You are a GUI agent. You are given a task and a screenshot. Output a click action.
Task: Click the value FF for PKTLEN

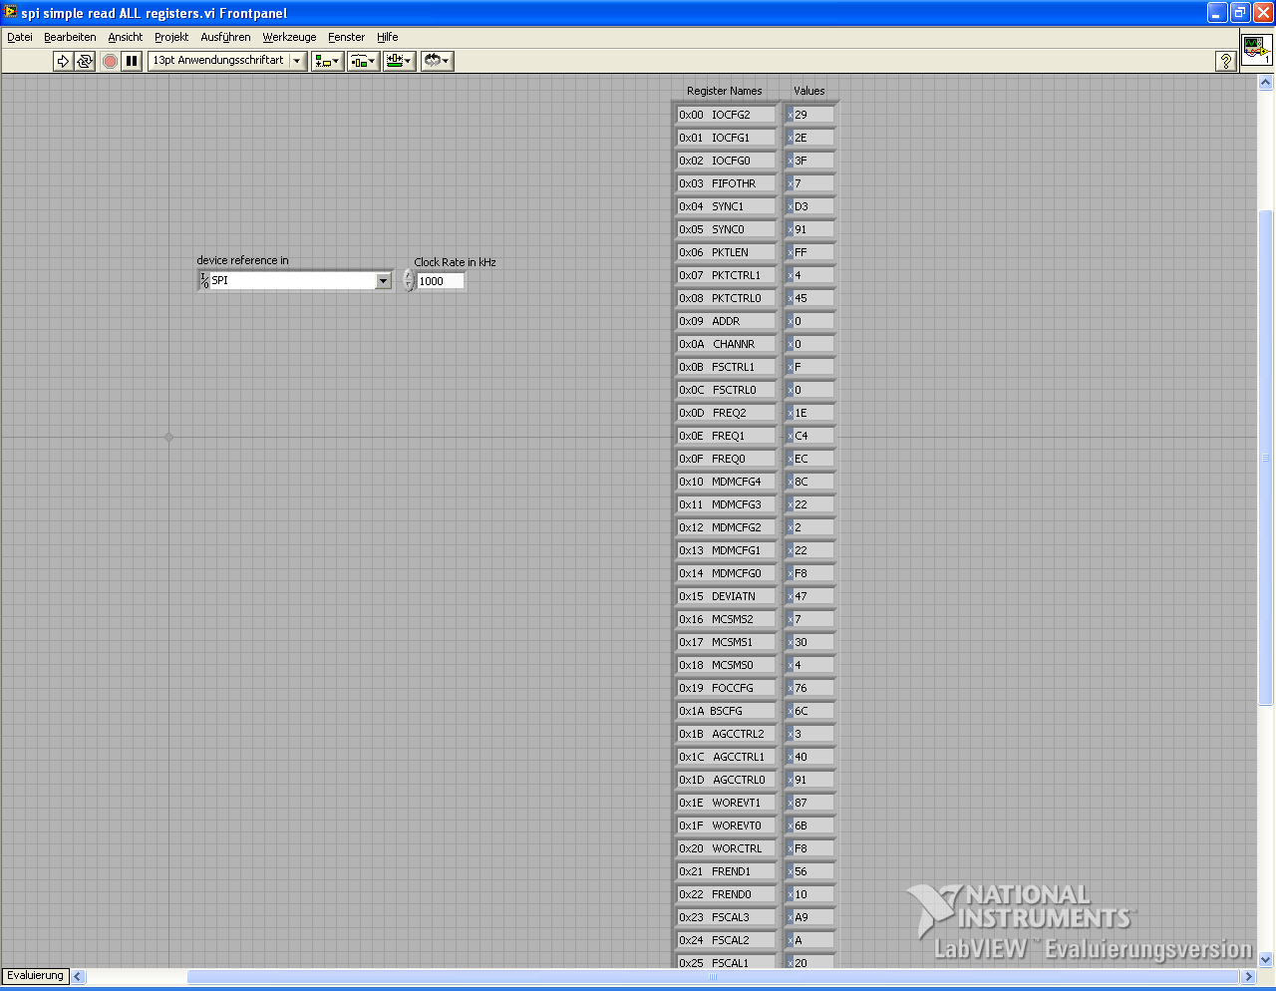[x=813, y=252]
